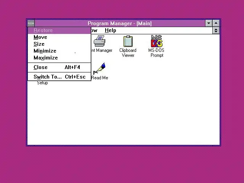Click the Main group restore double-arrow button
This screenshot has height=183, width=244.
tap(216, 30)
